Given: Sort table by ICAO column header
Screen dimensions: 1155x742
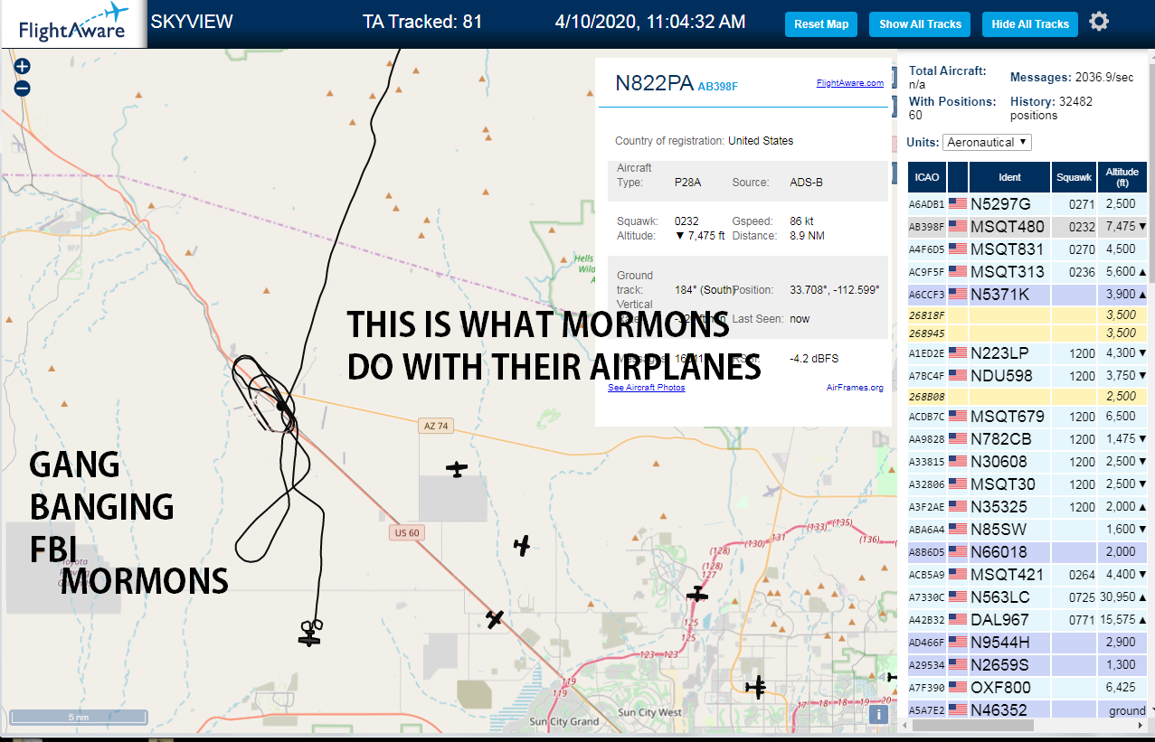Looking at the screenshot, I should tap(926, 177).
